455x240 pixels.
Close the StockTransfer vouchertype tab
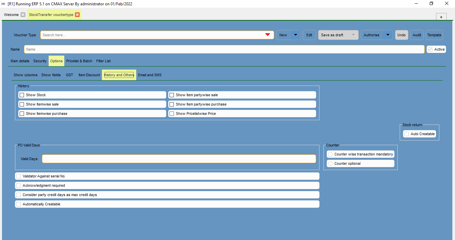click(77, 15)
